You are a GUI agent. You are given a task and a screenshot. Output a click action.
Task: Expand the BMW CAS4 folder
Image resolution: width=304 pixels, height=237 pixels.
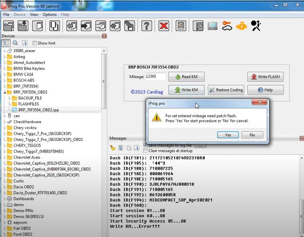click(5, 74)
